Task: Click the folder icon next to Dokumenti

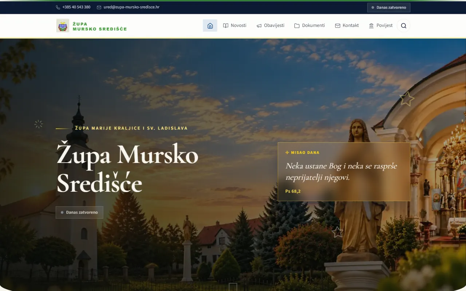Action: coord(297,25)
